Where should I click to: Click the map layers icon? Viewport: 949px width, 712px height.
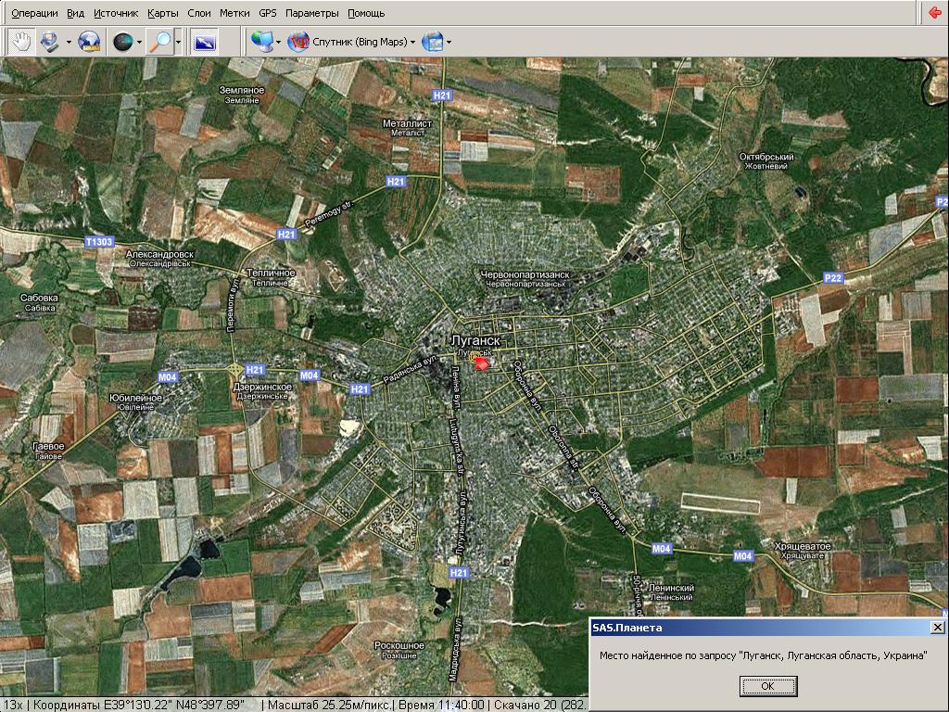coord(431,42)
